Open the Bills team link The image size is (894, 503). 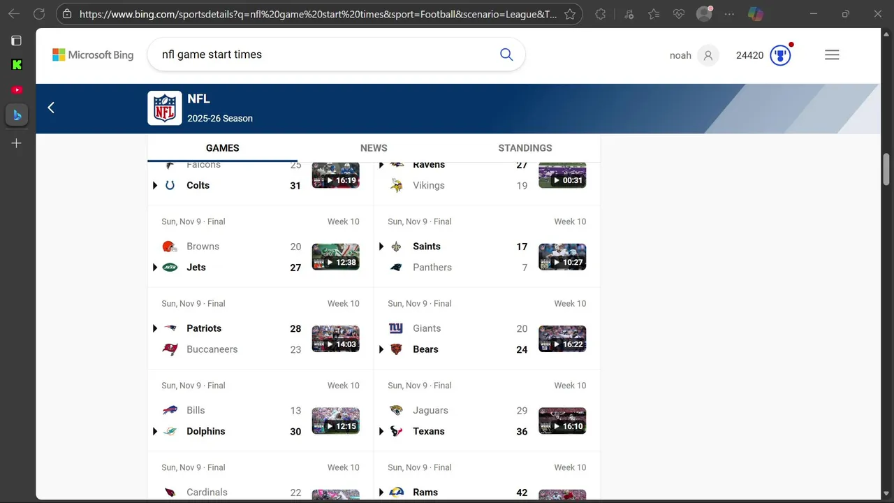click(196, 411)
